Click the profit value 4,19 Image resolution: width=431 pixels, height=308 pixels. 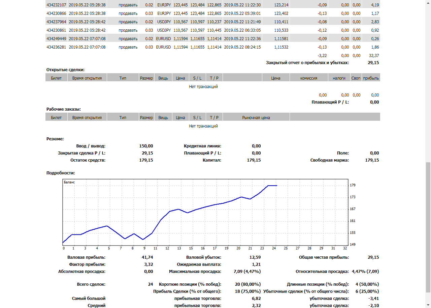pos(375,5)
